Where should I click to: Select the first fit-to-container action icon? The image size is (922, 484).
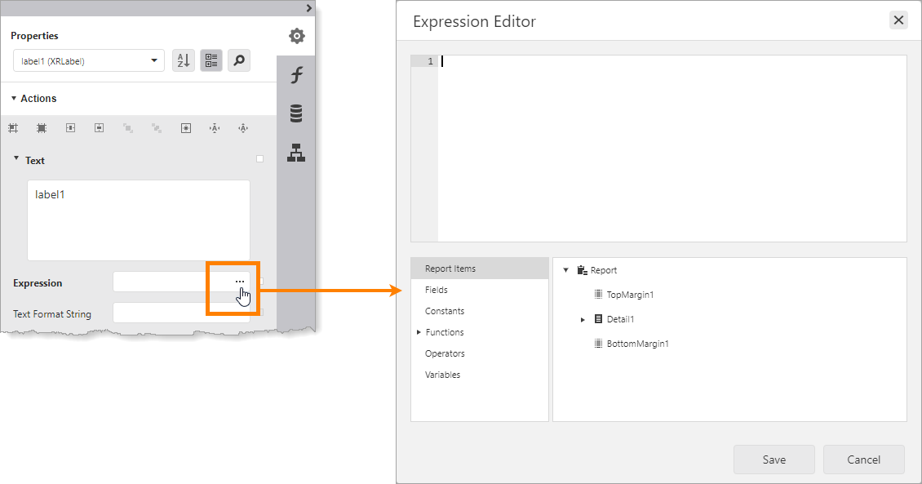click(x=13, y=128)
